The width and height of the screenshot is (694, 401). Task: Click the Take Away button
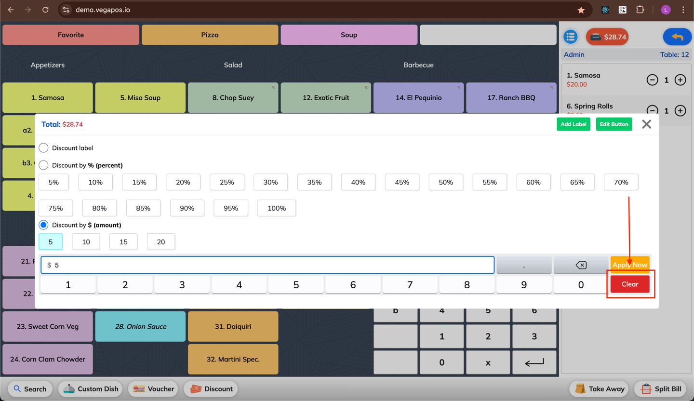(600, 389)
